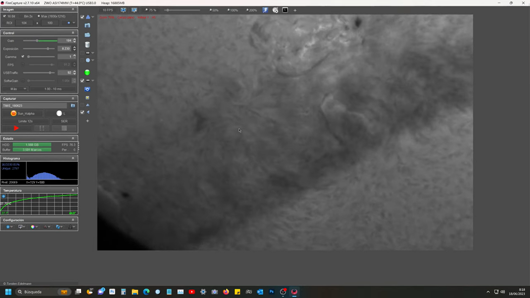Toggle checkbox next to histogram bars icon
This screenshot has width=530, height=298.
(82, 17)
